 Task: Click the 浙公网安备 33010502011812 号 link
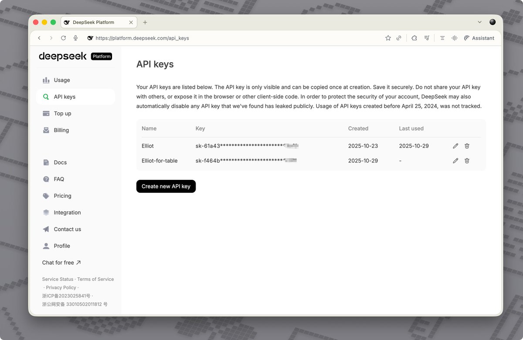(x=75, y=304)
